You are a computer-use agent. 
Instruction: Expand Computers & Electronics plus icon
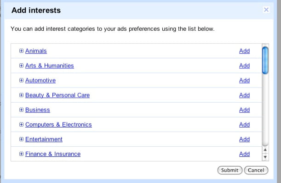tap(21, 124)
